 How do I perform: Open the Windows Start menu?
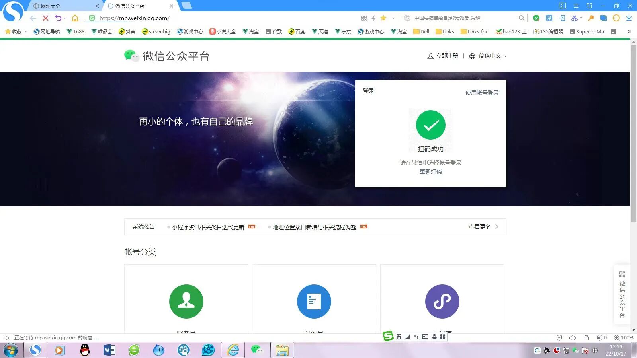point(10,350)
